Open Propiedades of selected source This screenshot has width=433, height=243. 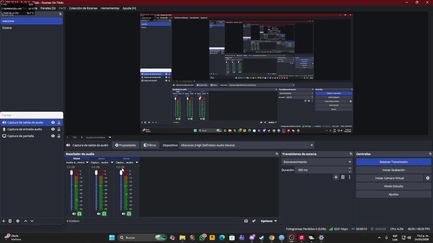126,145
